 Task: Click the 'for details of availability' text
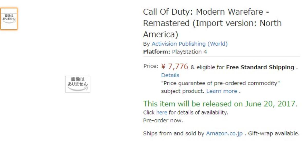[x=198, y=112]
